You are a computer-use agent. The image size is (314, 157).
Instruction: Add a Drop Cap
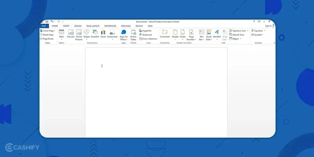click(225, 35)
